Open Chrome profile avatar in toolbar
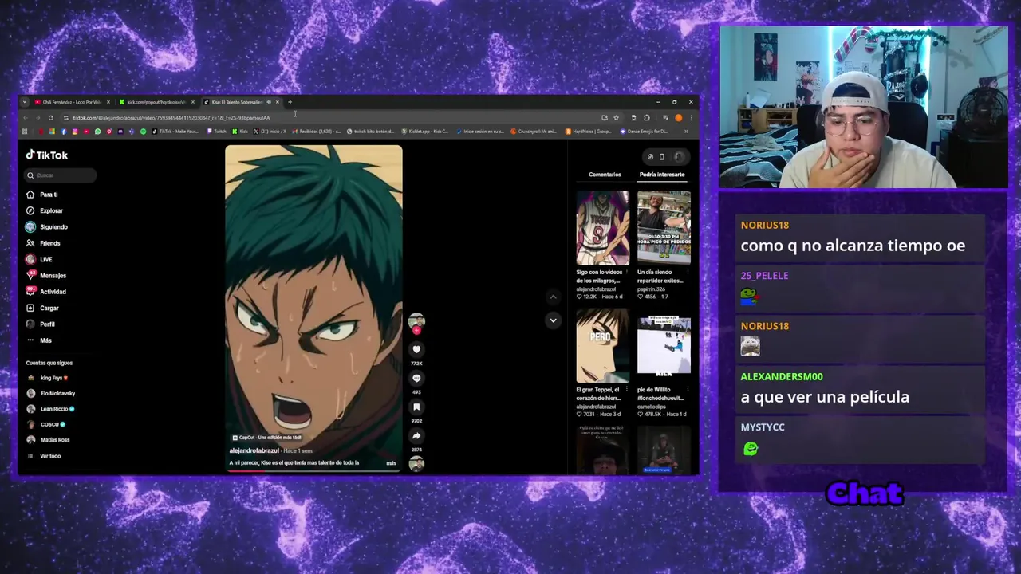The width and height of the screenshot is (1021, 574). point(679,118)
